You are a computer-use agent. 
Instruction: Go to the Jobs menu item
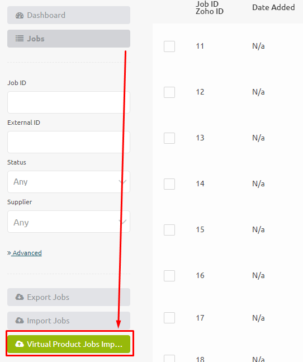(69, 39)
